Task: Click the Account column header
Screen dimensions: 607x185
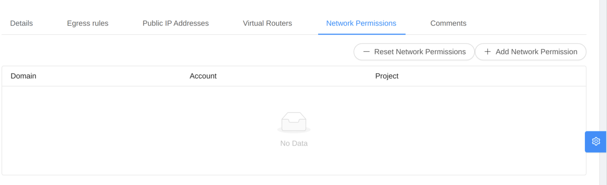Action: click(x=203, y=76)
